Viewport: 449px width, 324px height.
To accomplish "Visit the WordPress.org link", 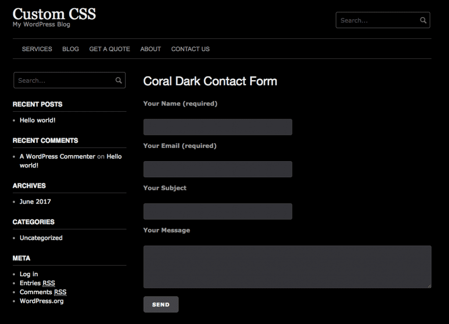I will tap(41, 301).
